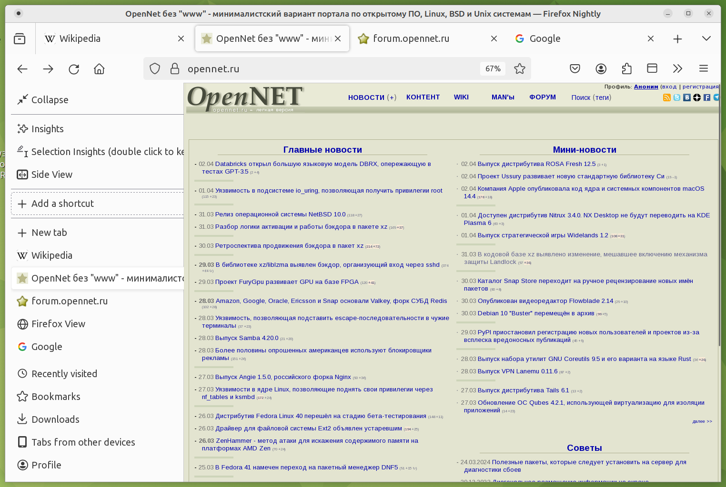This screenshot has width=726, height=487.
Task: Open Side View in the sidebar
Action: point(97,175)
